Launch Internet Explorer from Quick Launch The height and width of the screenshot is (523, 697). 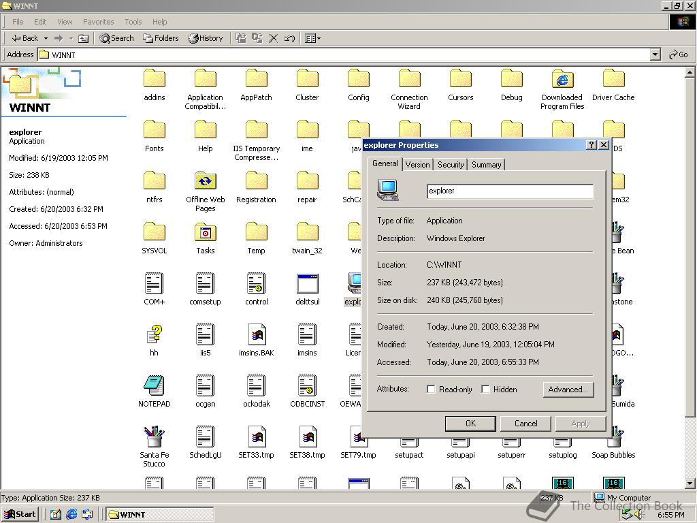(x=71, y=515)
